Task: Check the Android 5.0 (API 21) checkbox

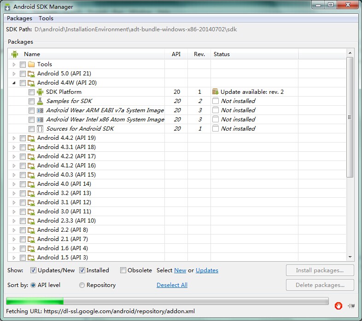Action: (23, 74)
